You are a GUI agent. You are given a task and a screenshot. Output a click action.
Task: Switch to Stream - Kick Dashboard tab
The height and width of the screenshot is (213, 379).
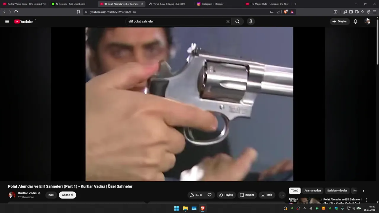pyautogui.click(x=73, y=4)
